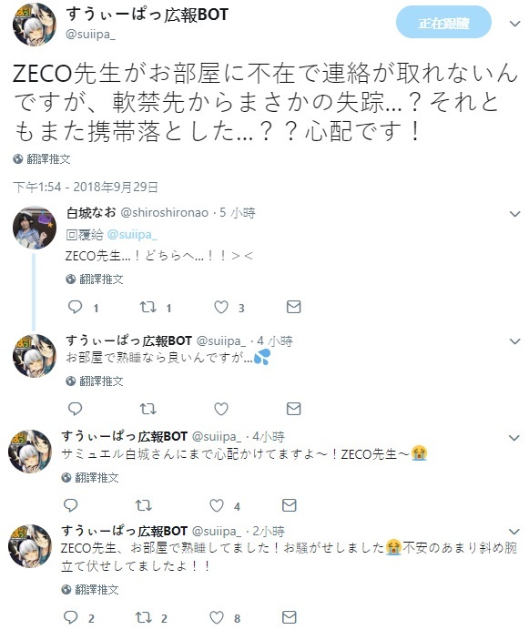Open the chevron menu next to the following button
The height and width of the screenshot is (630, 529).
(x=514, y=24)
